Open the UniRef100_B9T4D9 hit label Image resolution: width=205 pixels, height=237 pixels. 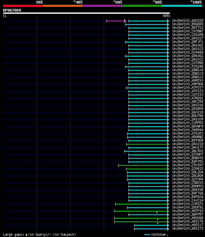tap(188, 140)
